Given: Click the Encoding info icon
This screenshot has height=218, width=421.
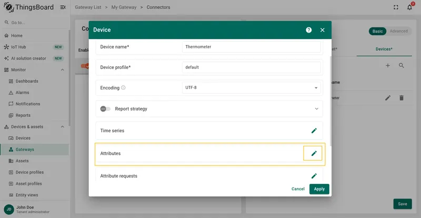Looking at the screenshot, I should pos(123,87).
